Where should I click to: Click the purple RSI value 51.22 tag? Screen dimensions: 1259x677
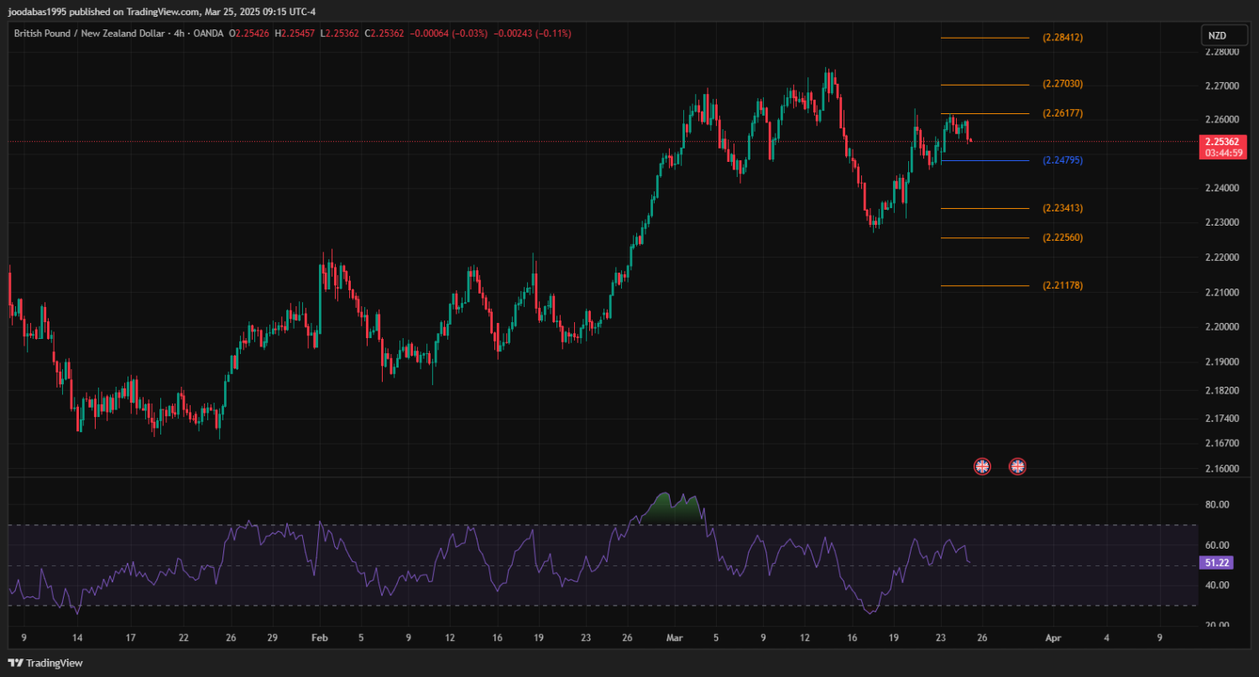[1216, 564]
